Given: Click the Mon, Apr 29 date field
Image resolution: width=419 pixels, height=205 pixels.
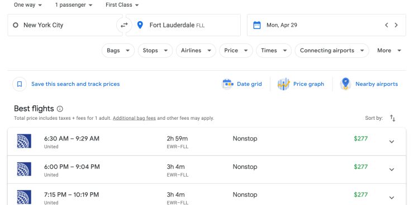Looking at the screenshot, I should coord(326,25).
